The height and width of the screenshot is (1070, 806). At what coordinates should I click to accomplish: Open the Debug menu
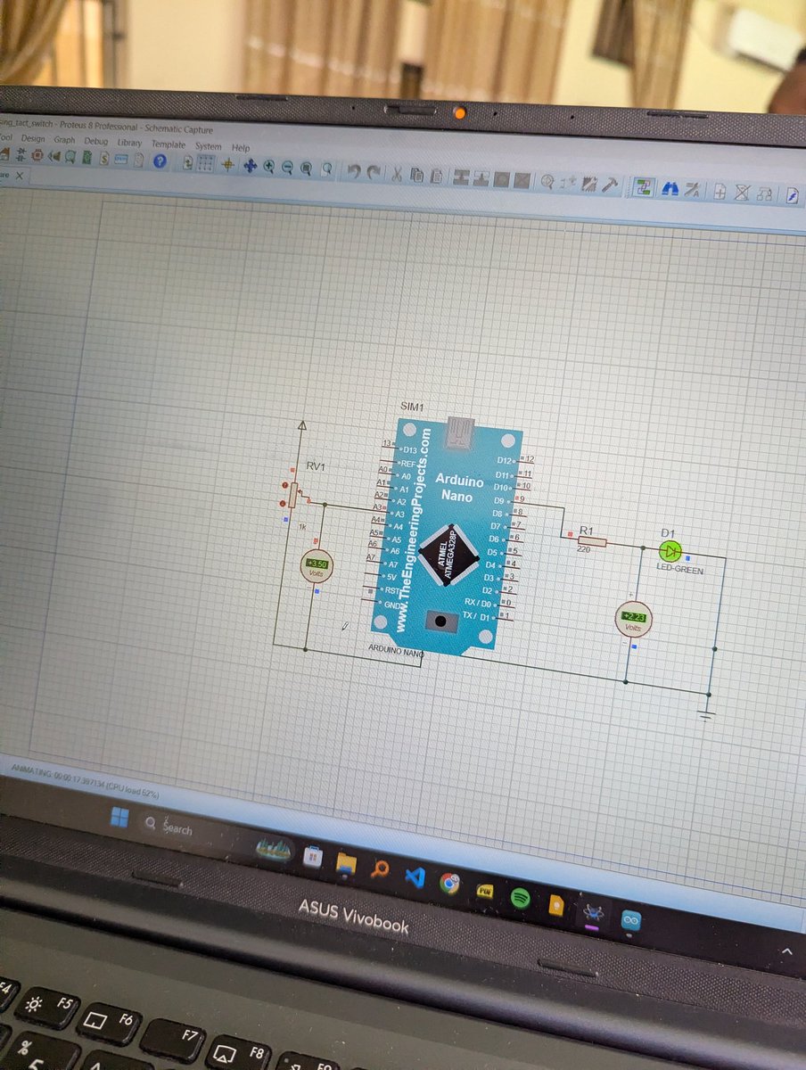pos(96,142)
